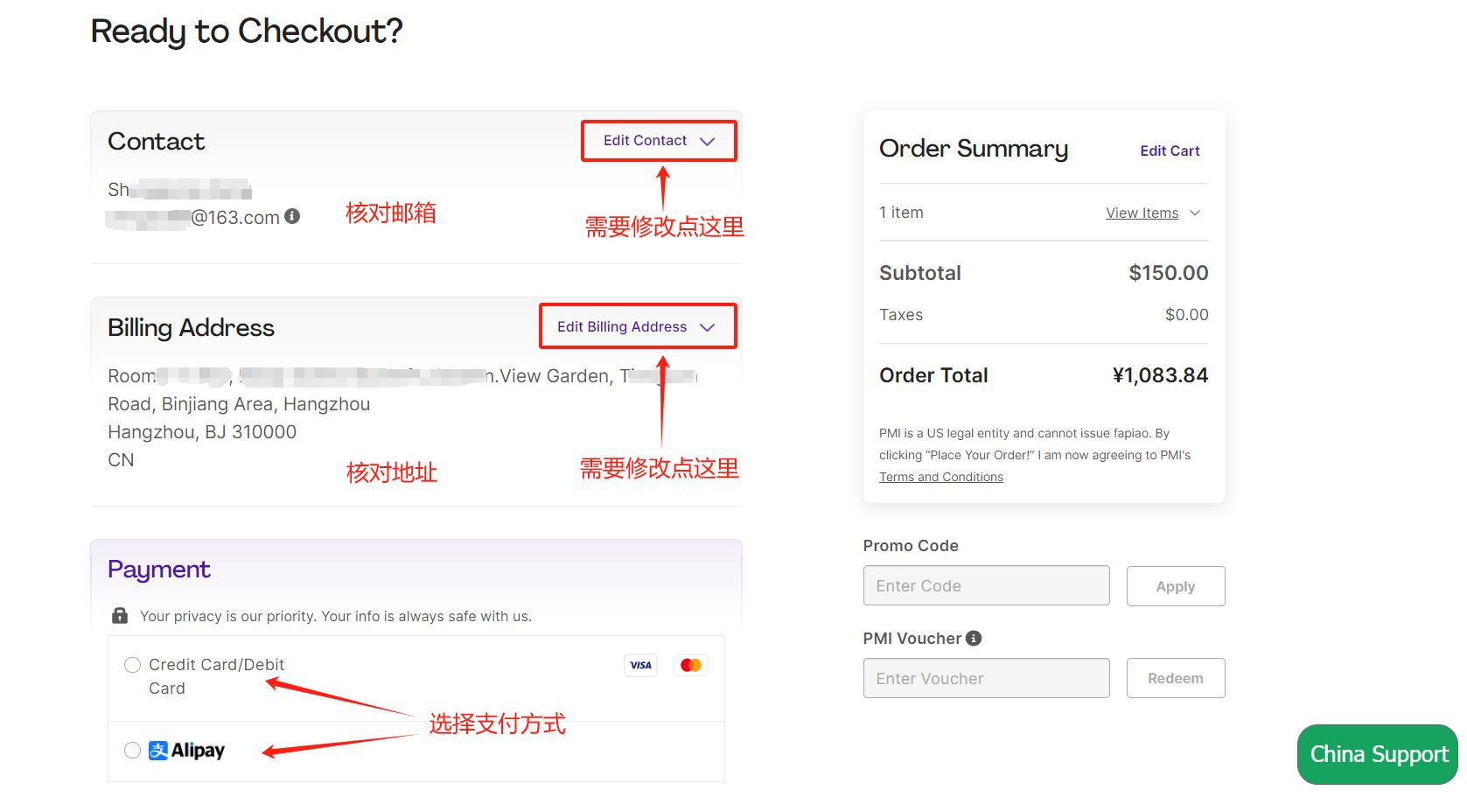Open the Terms and Conditions link
This screenshot has width=1467, height=804.
point(941,477)
